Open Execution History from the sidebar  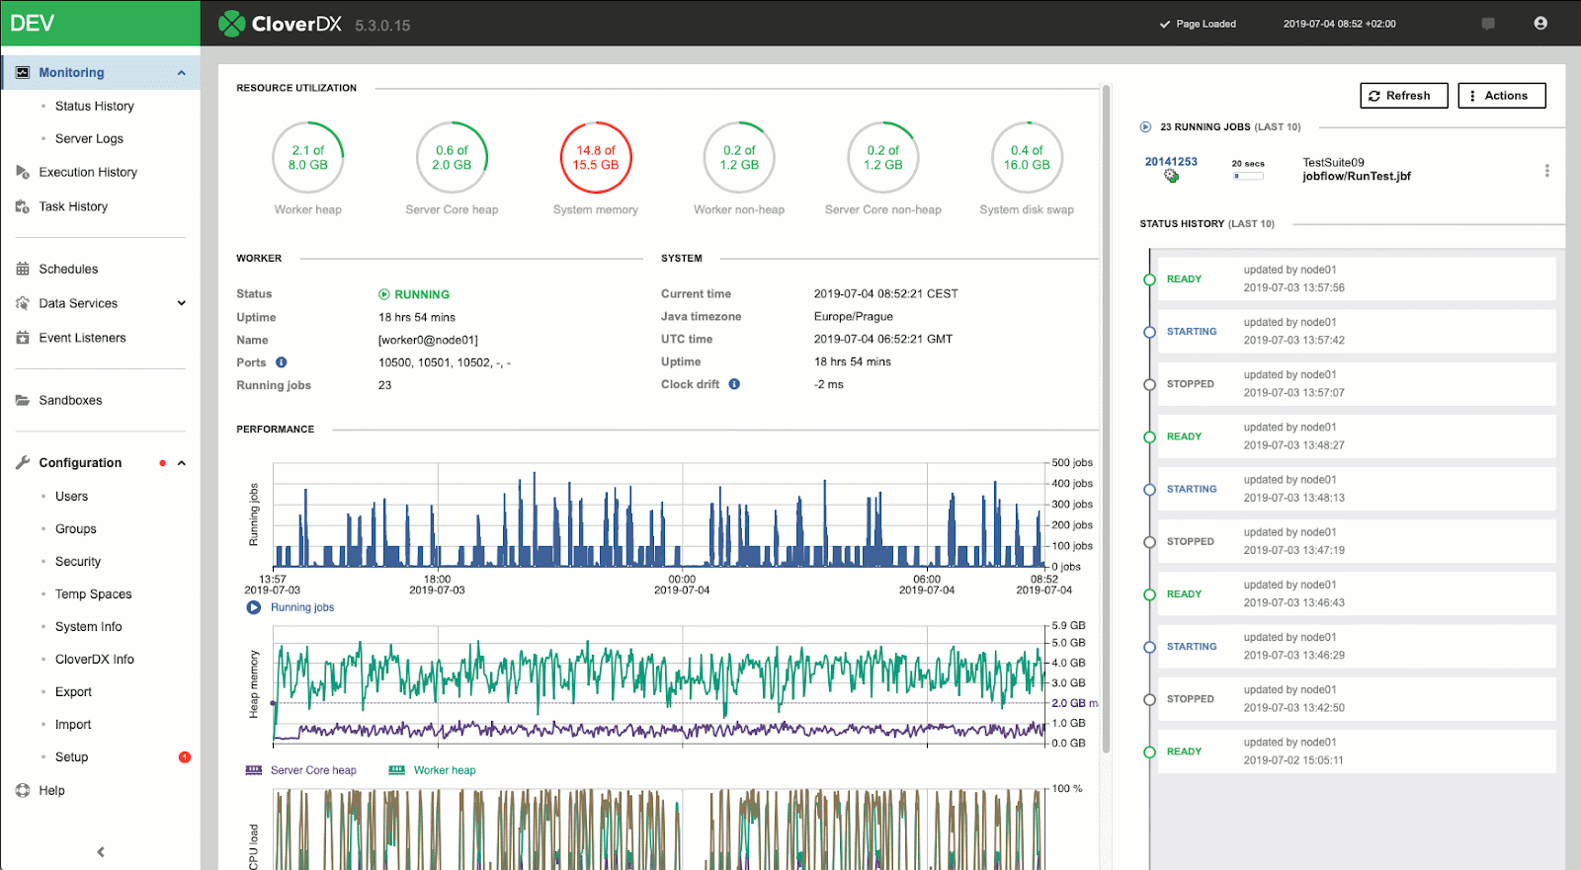pyautogui.click(x=88, y=172)
